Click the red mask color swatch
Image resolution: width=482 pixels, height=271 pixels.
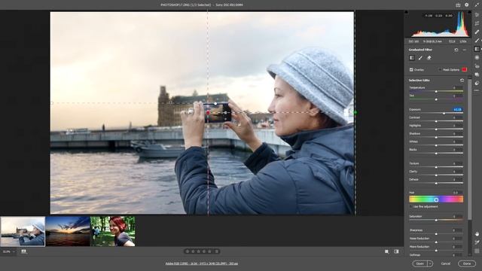(x=464, y=70)
